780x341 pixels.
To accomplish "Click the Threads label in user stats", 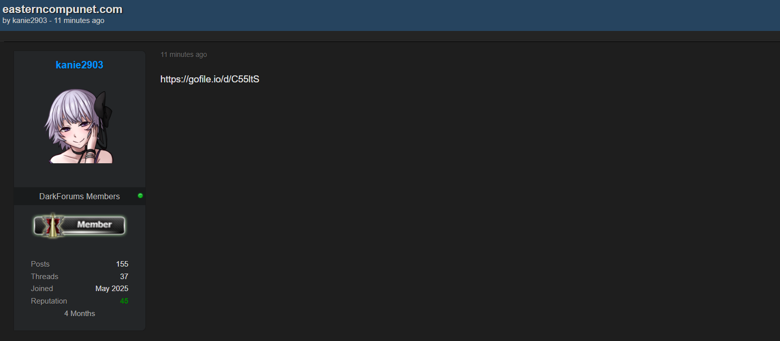I will pos(44,277).
